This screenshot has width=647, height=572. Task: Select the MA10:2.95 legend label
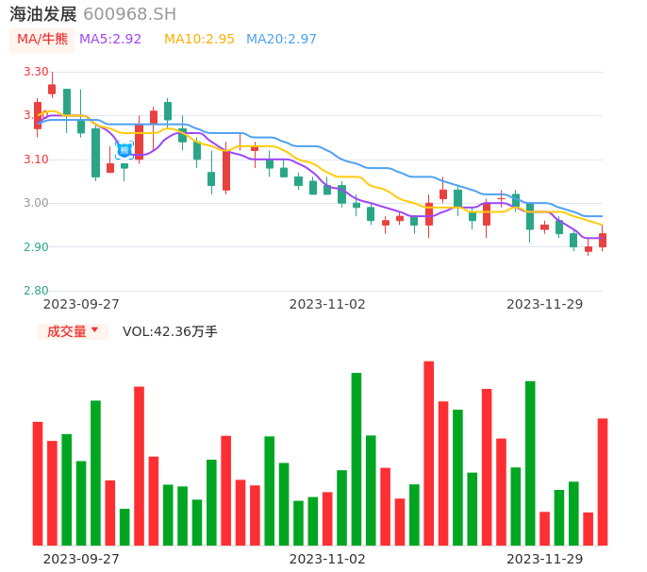point(199,40)
